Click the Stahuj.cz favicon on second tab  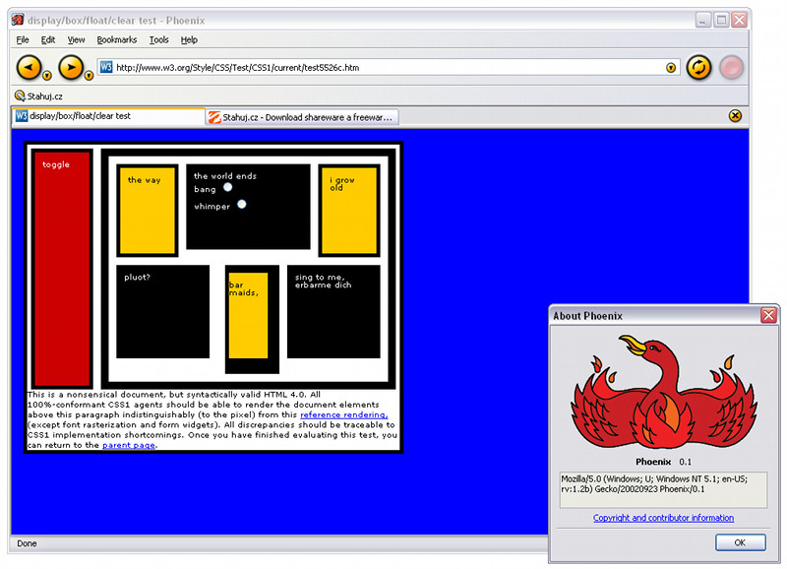tap(214, 117)
